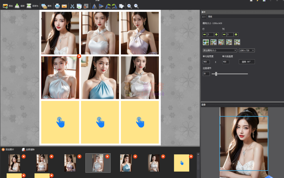Click the 边距调节 margin slider handle
Image resolution: width=284 pixels, height=178 pixels.
[x=216, y=74]
